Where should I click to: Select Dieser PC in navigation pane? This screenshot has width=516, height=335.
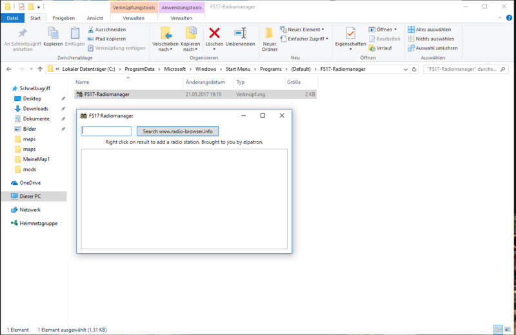click(30, 196)
